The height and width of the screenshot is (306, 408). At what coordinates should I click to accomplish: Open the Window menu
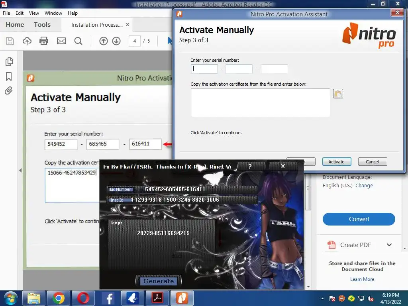[x=53, y=13]
